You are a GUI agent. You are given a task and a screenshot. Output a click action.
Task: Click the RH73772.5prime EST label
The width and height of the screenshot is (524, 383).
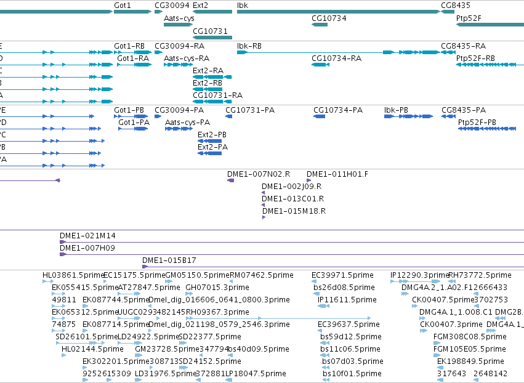[x=480, y=275]
